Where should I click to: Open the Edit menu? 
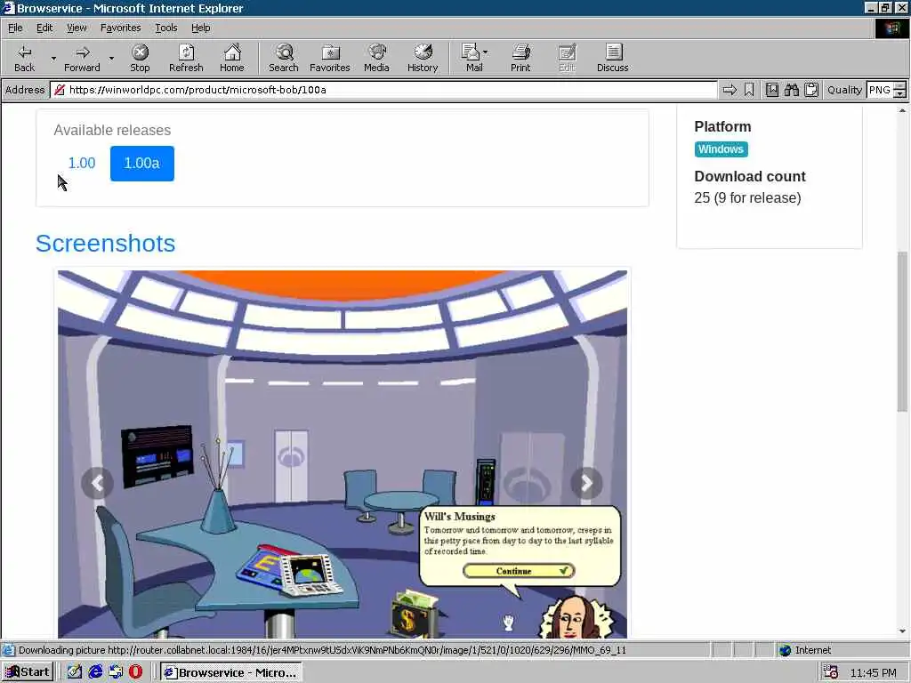tap(44, 28)
